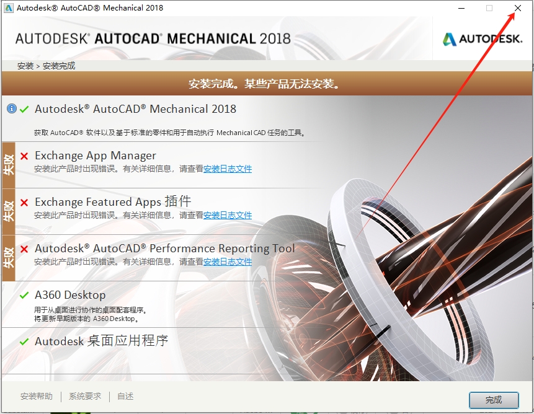
Task: Click the banner text 安装完成。某些产品无法安装。
Action: 265,84
